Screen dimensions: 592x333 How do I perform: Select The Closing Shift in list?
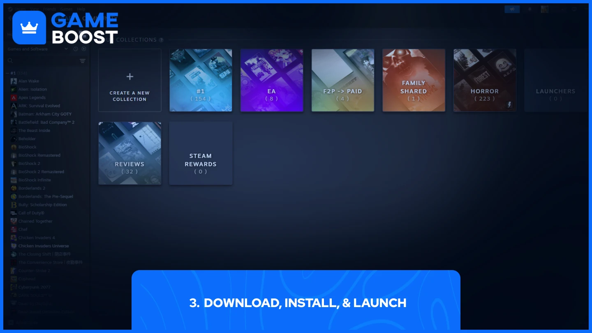44,254
